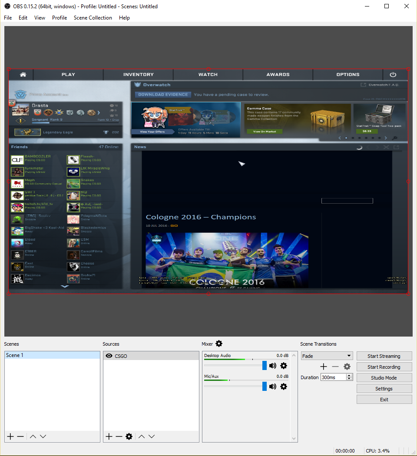Click the OBS logo in title bar
The width and height of the screenshot is (417, 456).
(7, 6)
